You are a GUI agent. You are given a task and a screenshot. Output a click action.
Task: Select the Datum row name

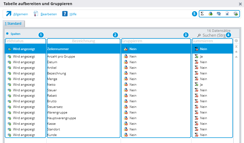[52, 62]
